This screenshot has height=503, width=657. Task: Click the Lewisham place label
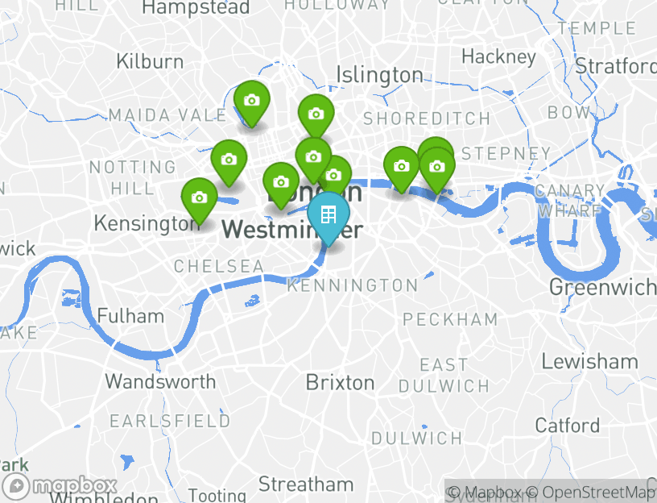(590, 361)
